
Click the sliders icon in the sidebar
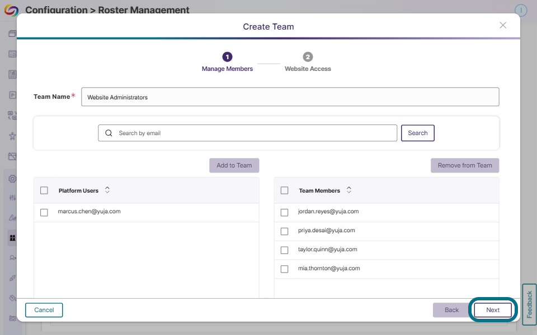[12, 198]
